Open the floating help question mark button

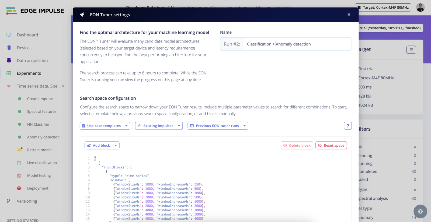pyautogui.click(x=420, y=211)
